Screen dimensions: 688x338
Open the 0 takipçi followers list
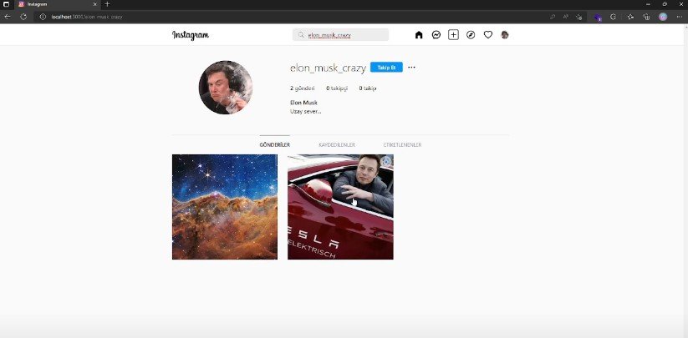coord(337,88)
